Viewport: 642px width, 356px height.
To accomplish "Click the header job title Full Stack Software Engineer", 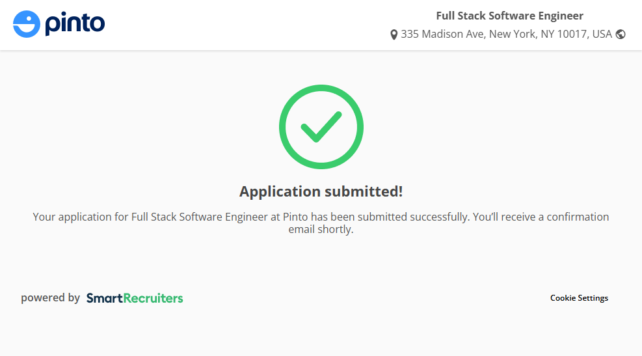I will coord(509,16).
